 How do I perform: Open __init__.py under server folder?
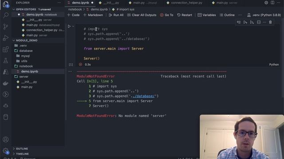(x=29, y=82)
